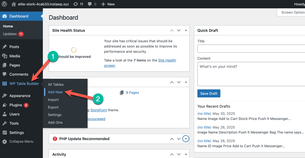Toggle the Site Health Status panel
The width and height of the screenshot is (305, 158).
pyautogui.click(x=186, y=30)
